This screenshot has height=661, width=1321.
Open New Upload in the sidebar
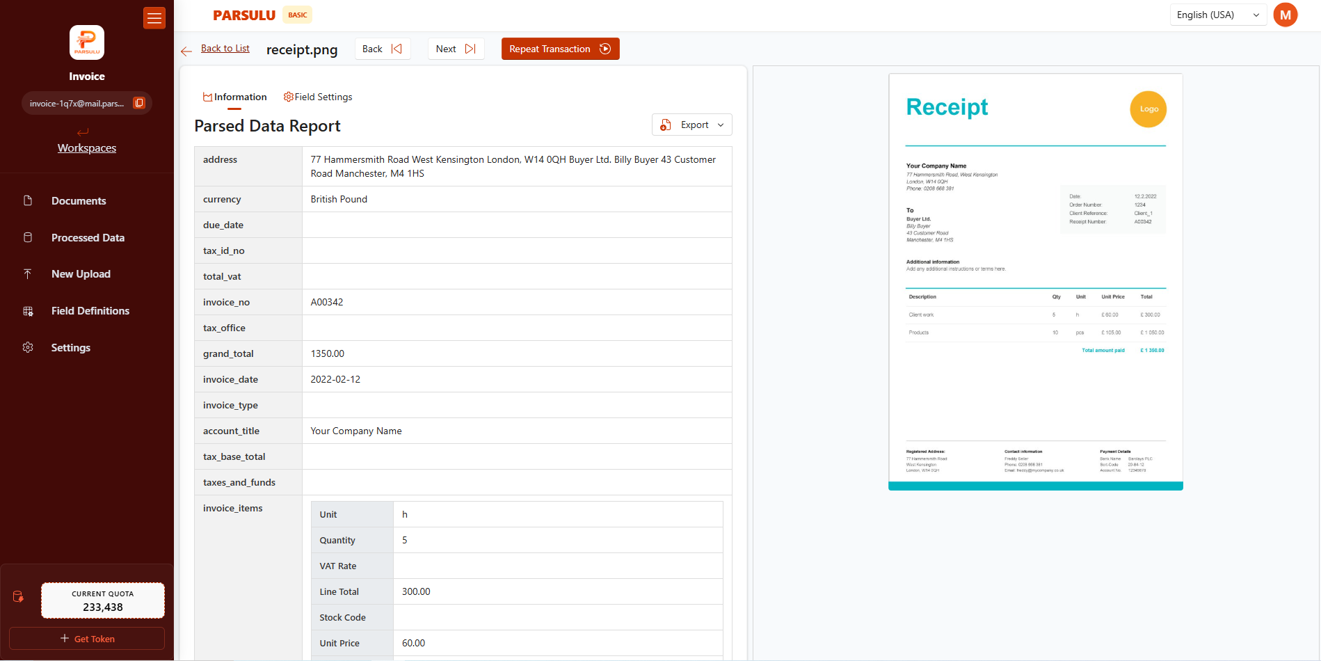point(81,274)
